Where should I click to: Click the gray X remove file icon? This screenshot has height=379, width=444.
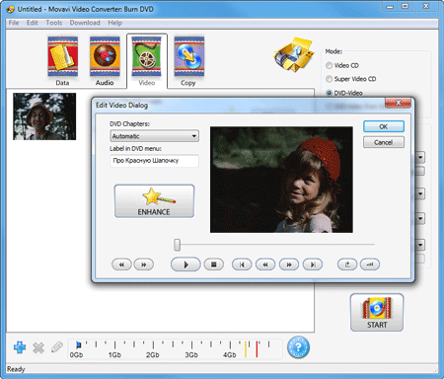pos(38,347)
